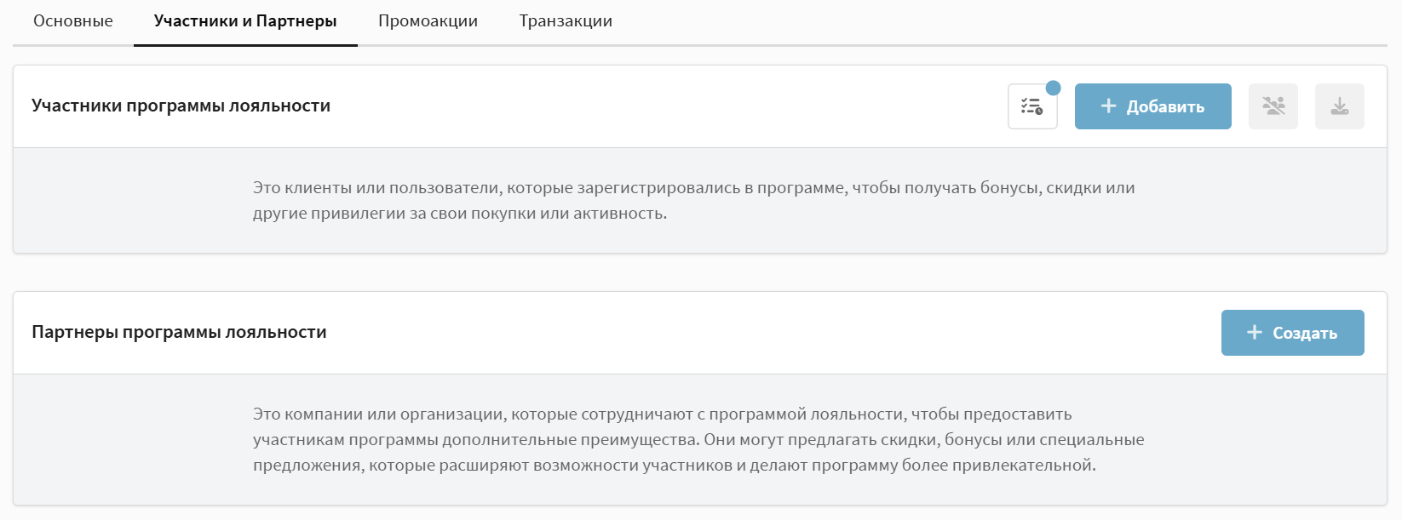Open the task list icon button

click(1031, 107)
